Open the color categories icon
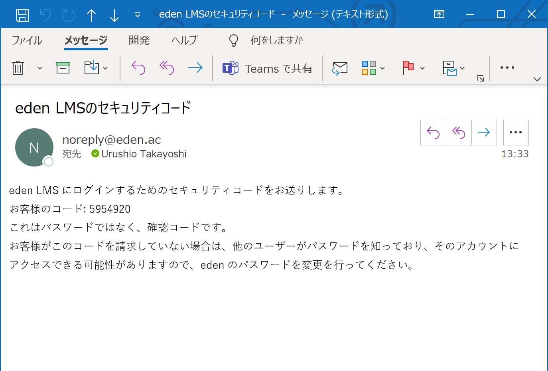Image resolution: width=548 pixels, height=371 pixels. click(x=369, y=68)
